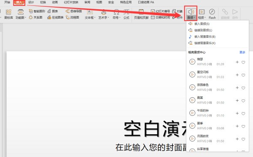The width and height of the screenshot is (253, 157).
Task: Favorite the 茶园春色 track with heart
Action: point(243,88)
